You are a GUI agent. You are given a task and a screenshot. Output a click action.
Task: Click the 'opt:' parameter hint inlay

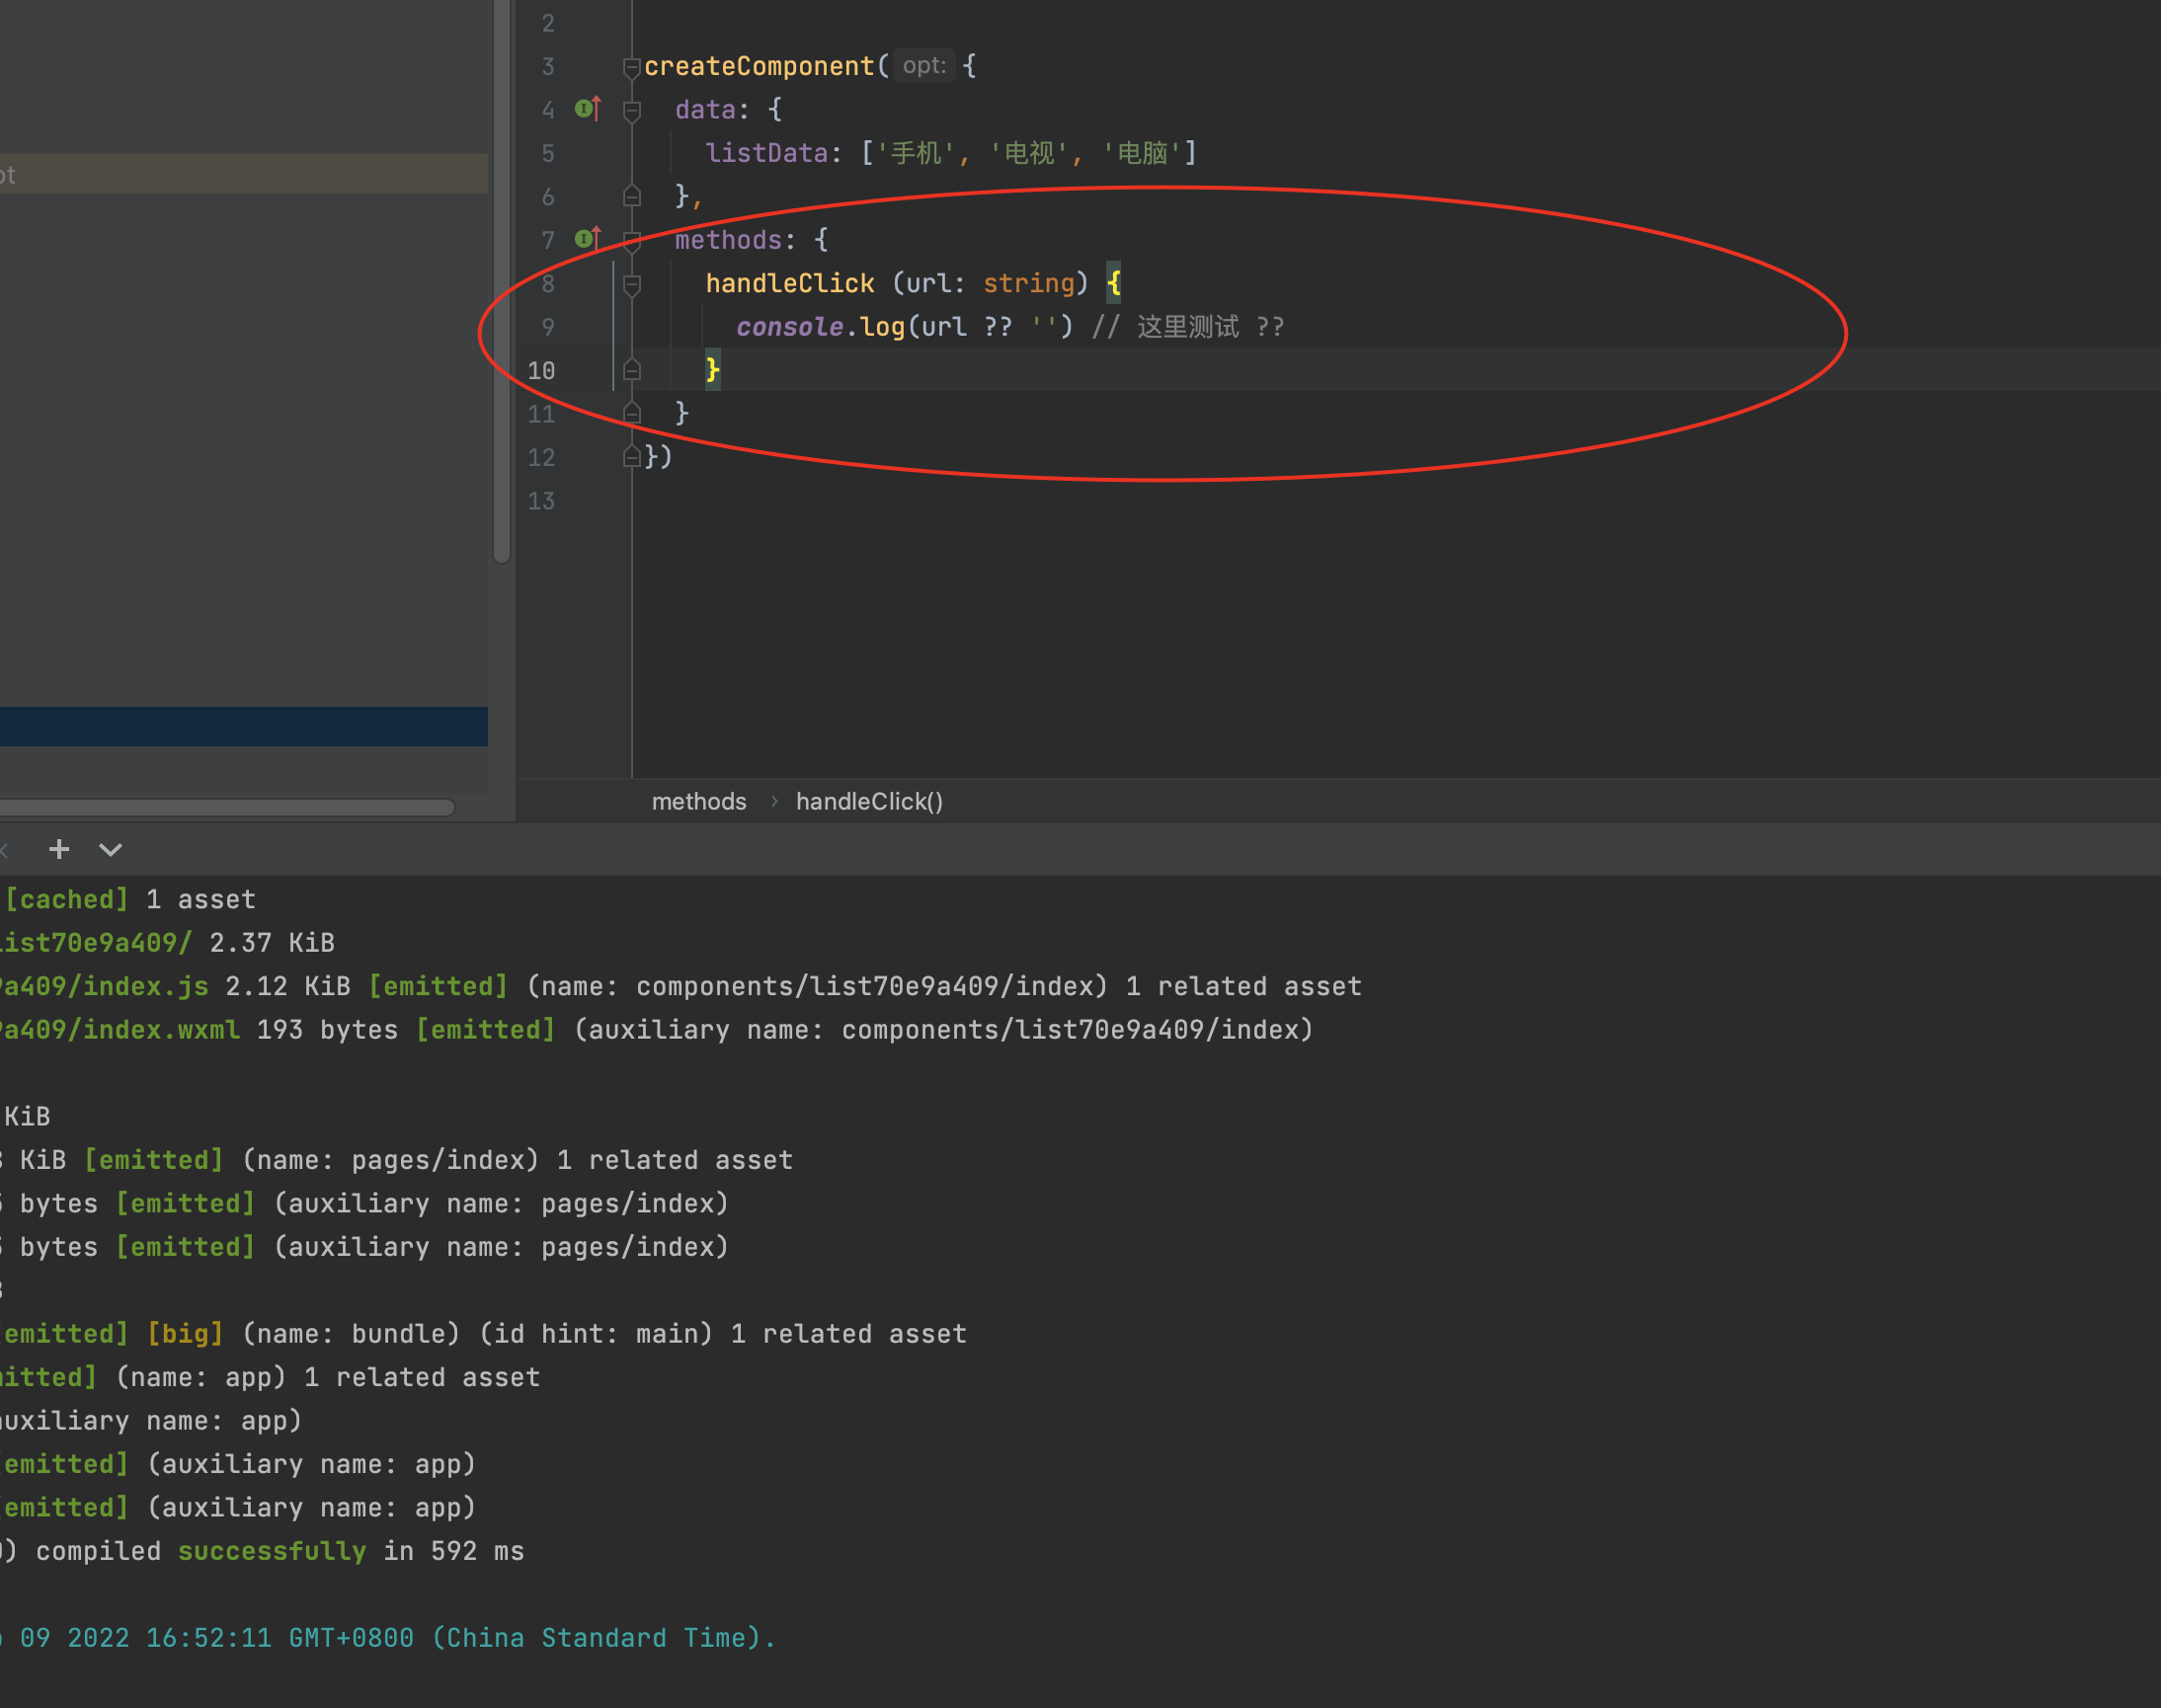coord(922,65)
